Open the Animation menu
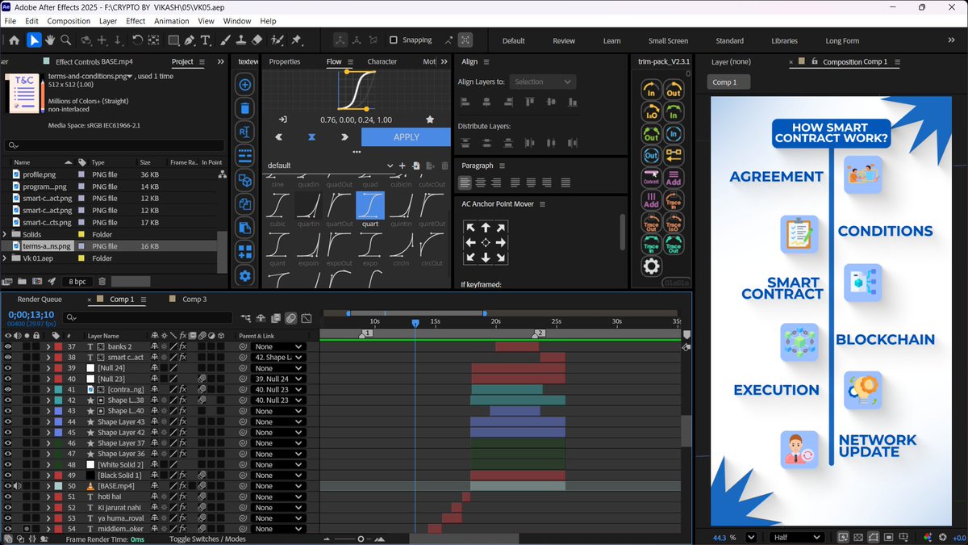 click(171, 21)
